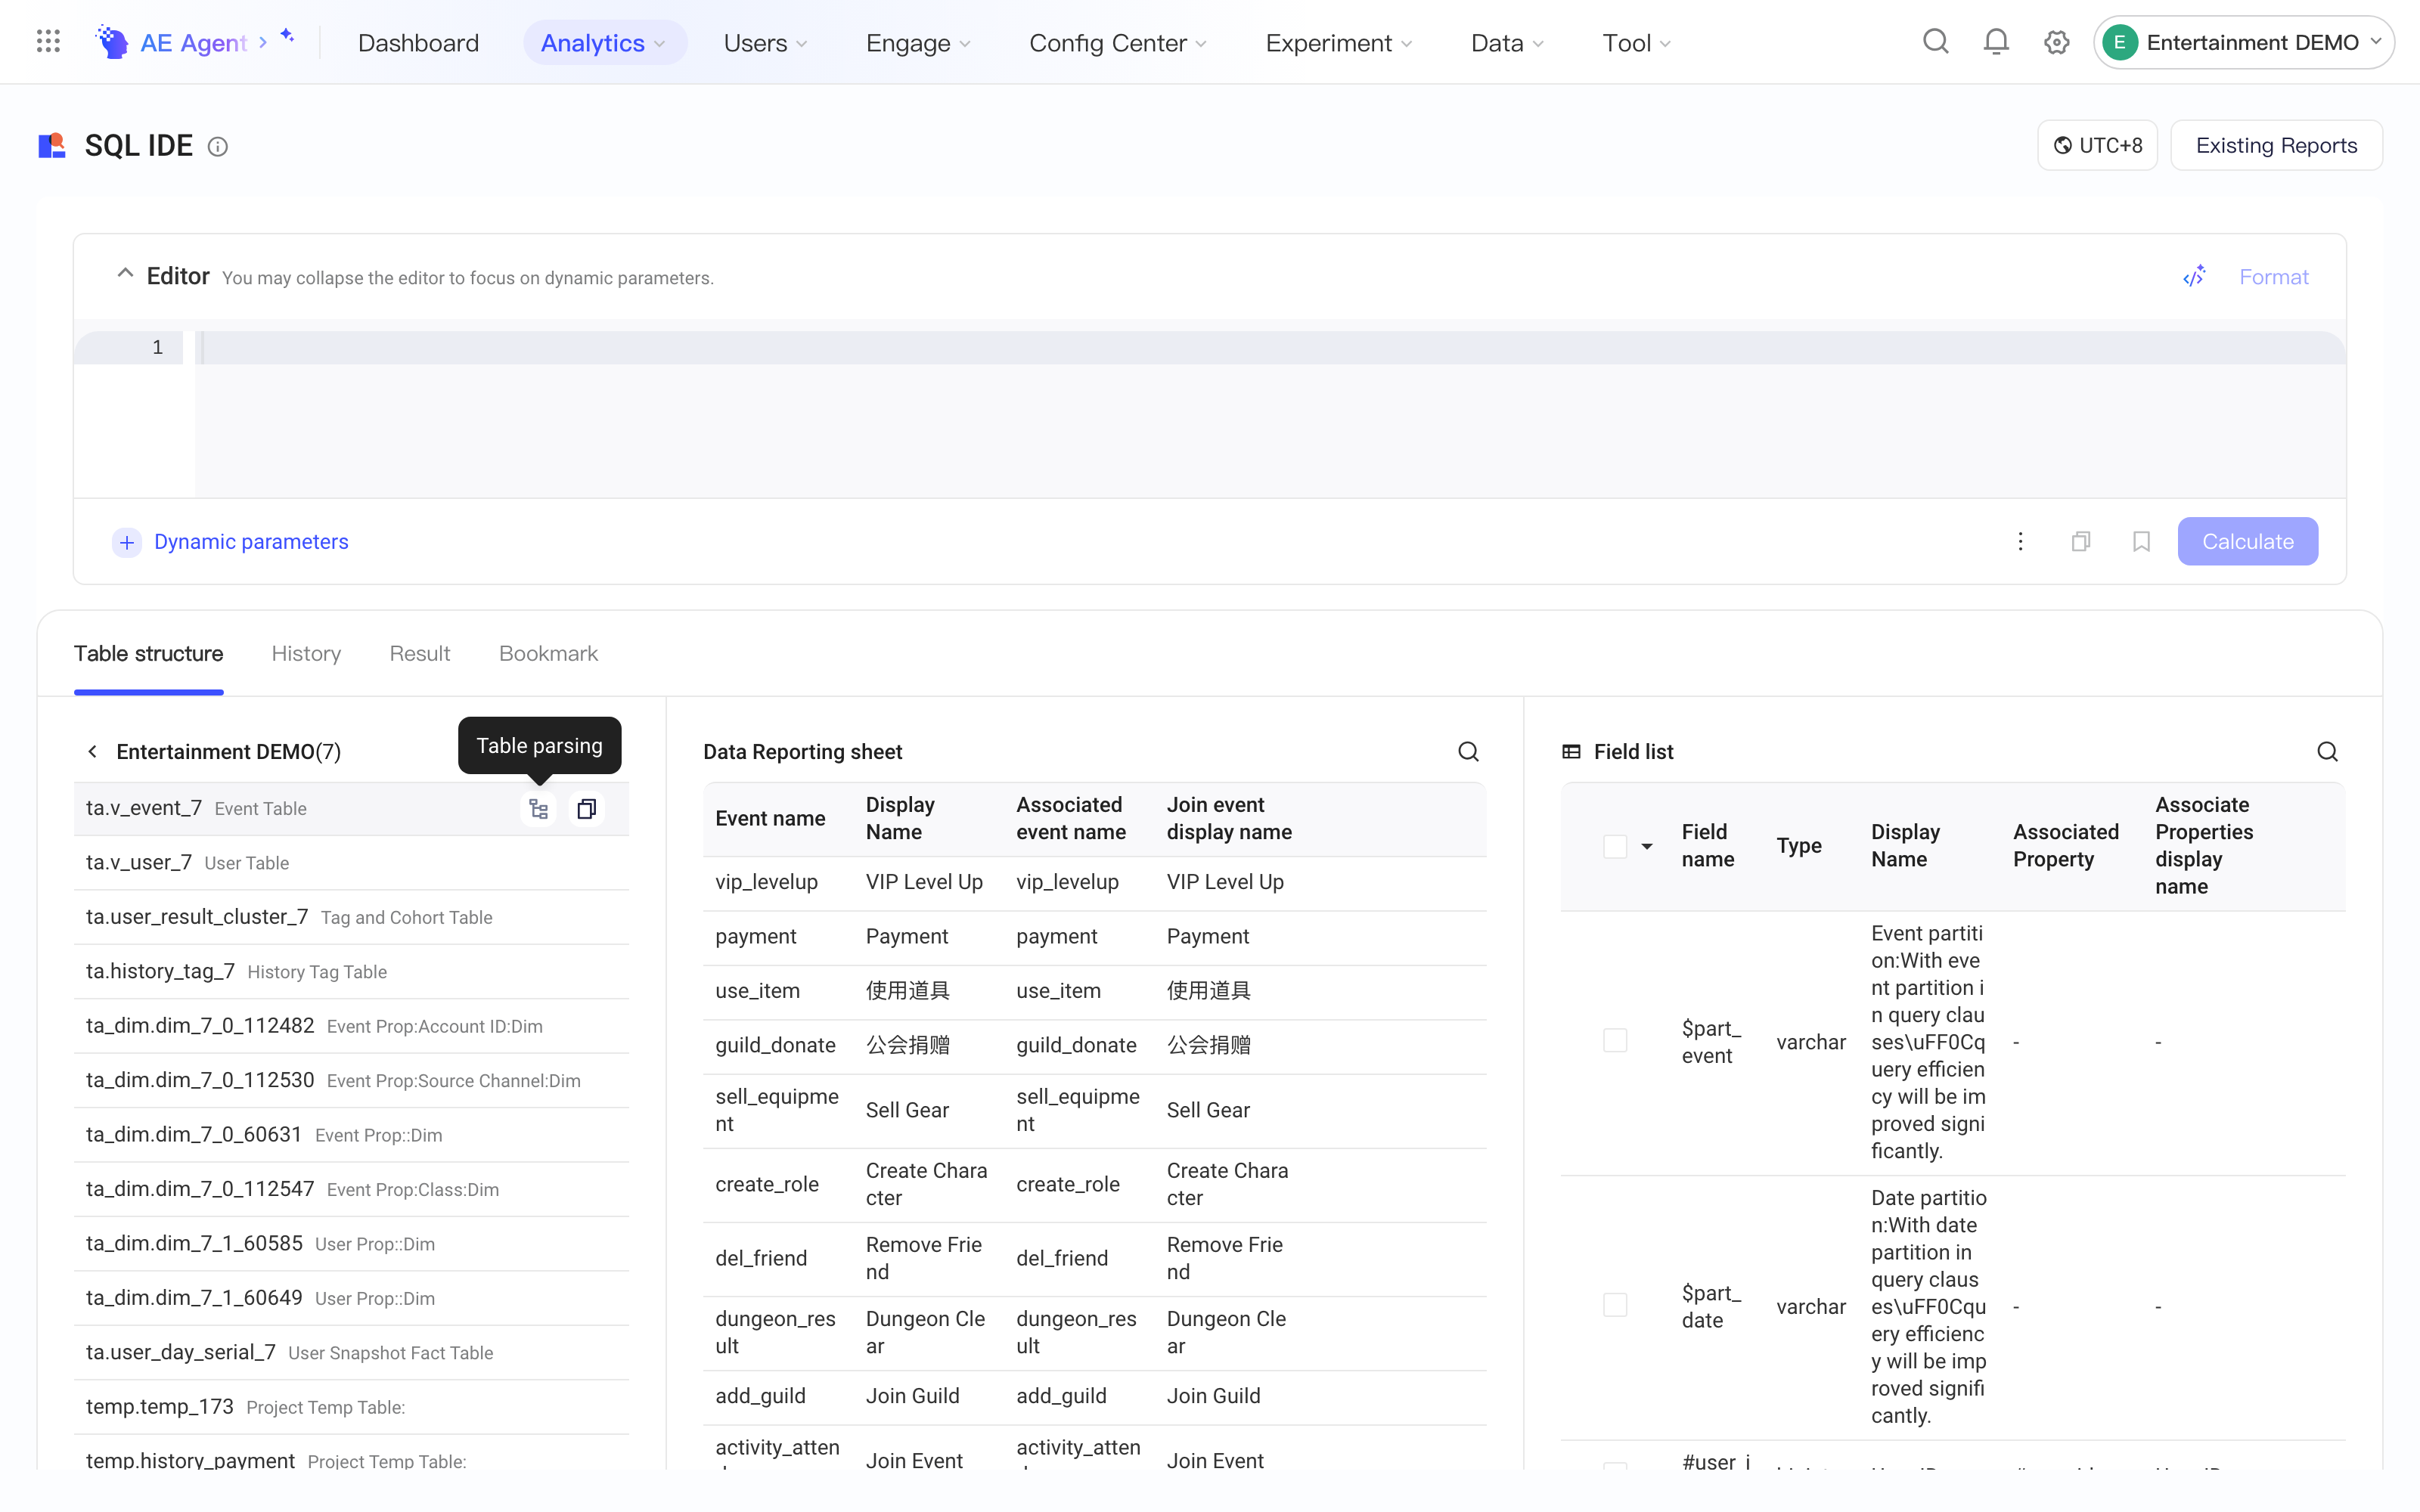The image size is (2420, 1512).
Task: Select ta.user_result_cluster_7 table row
Action: (x=351, y=917)
